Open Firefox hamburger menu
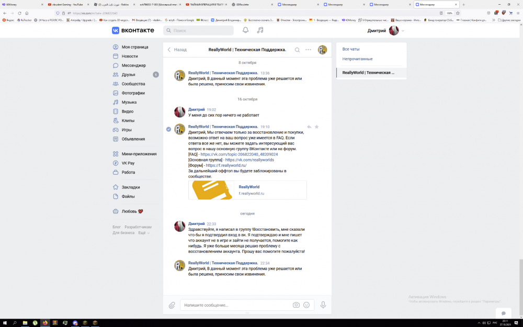523x327 pixels. 518,14
